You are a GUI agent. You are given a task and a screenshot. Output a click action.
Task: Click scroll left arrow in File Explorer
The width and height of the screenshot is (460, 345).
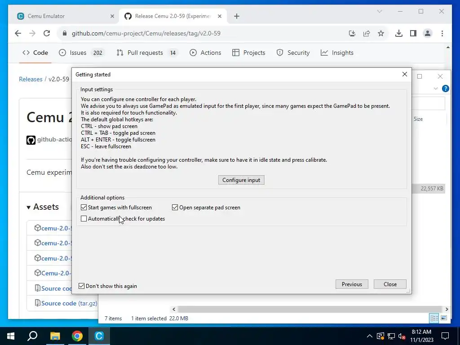174,309
